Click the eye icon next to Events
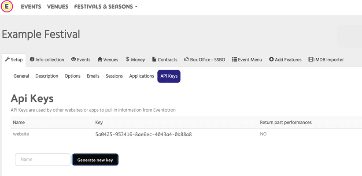362x176 pixels. pos(74,60)
